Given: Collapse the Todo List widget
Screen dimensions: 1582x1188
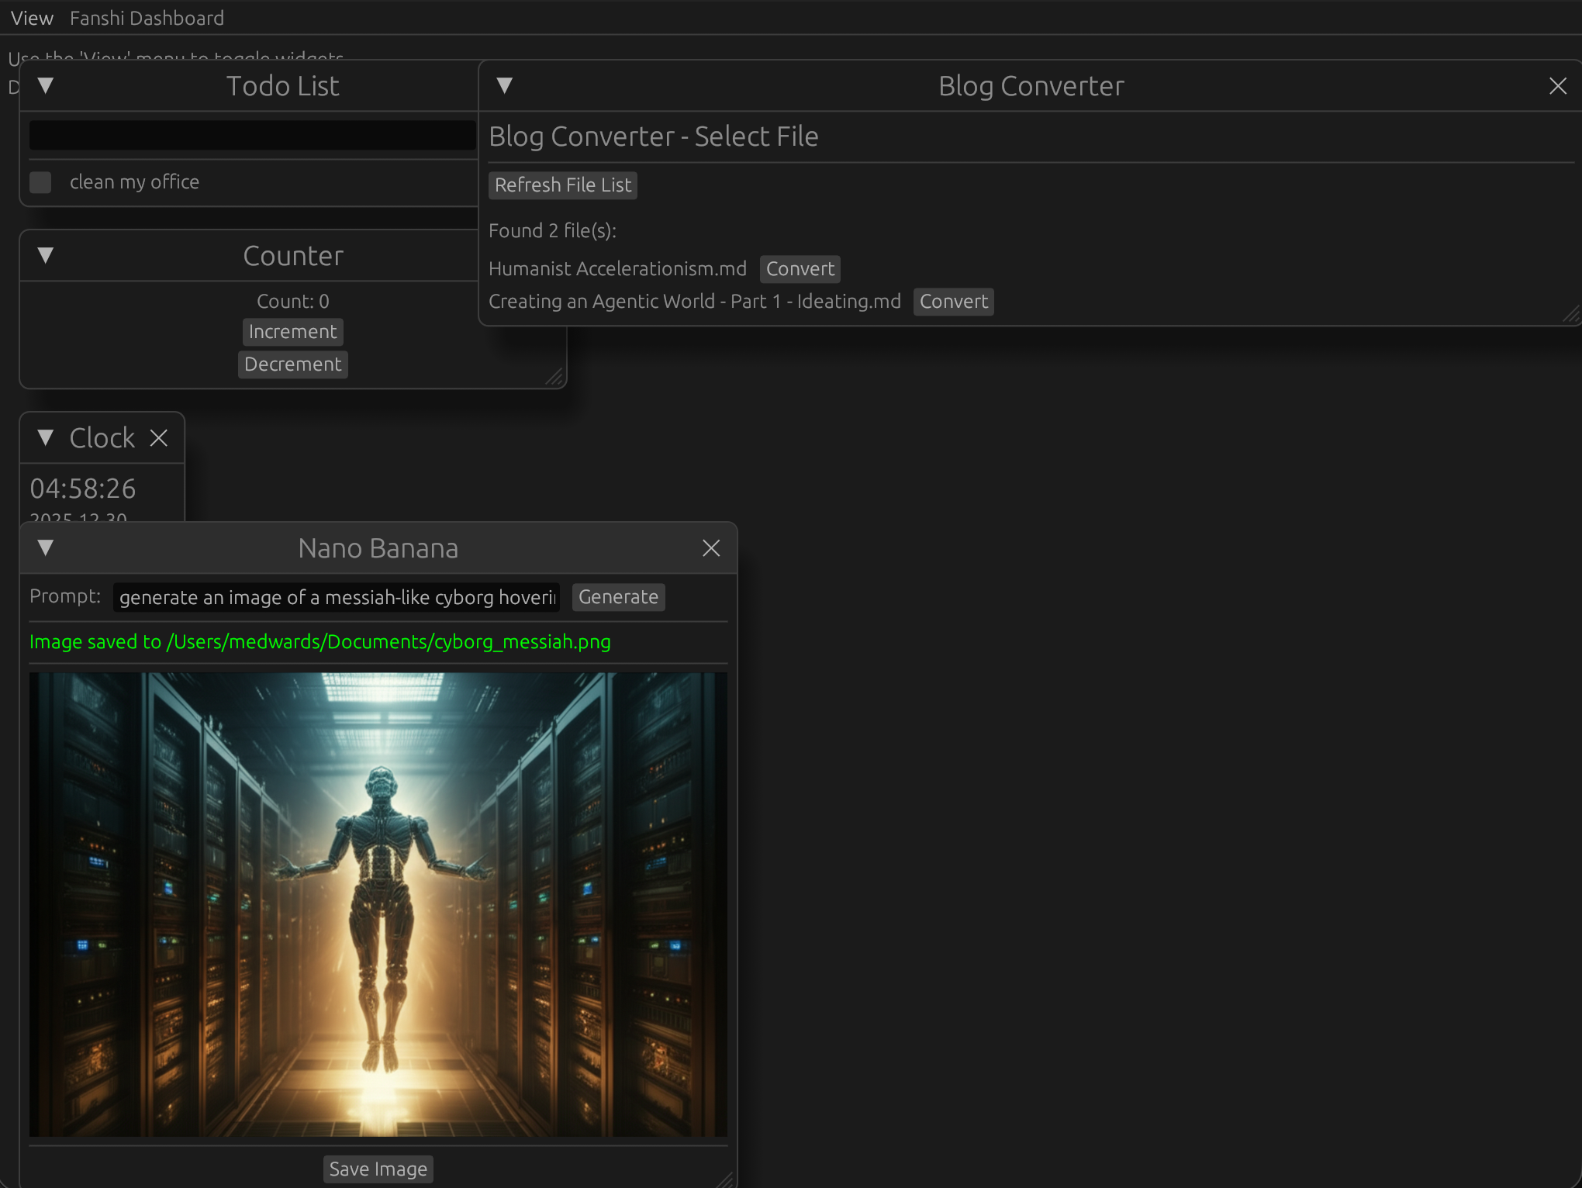Looking at the screenshot, I should pyautogui.click(x=46, y=86).
